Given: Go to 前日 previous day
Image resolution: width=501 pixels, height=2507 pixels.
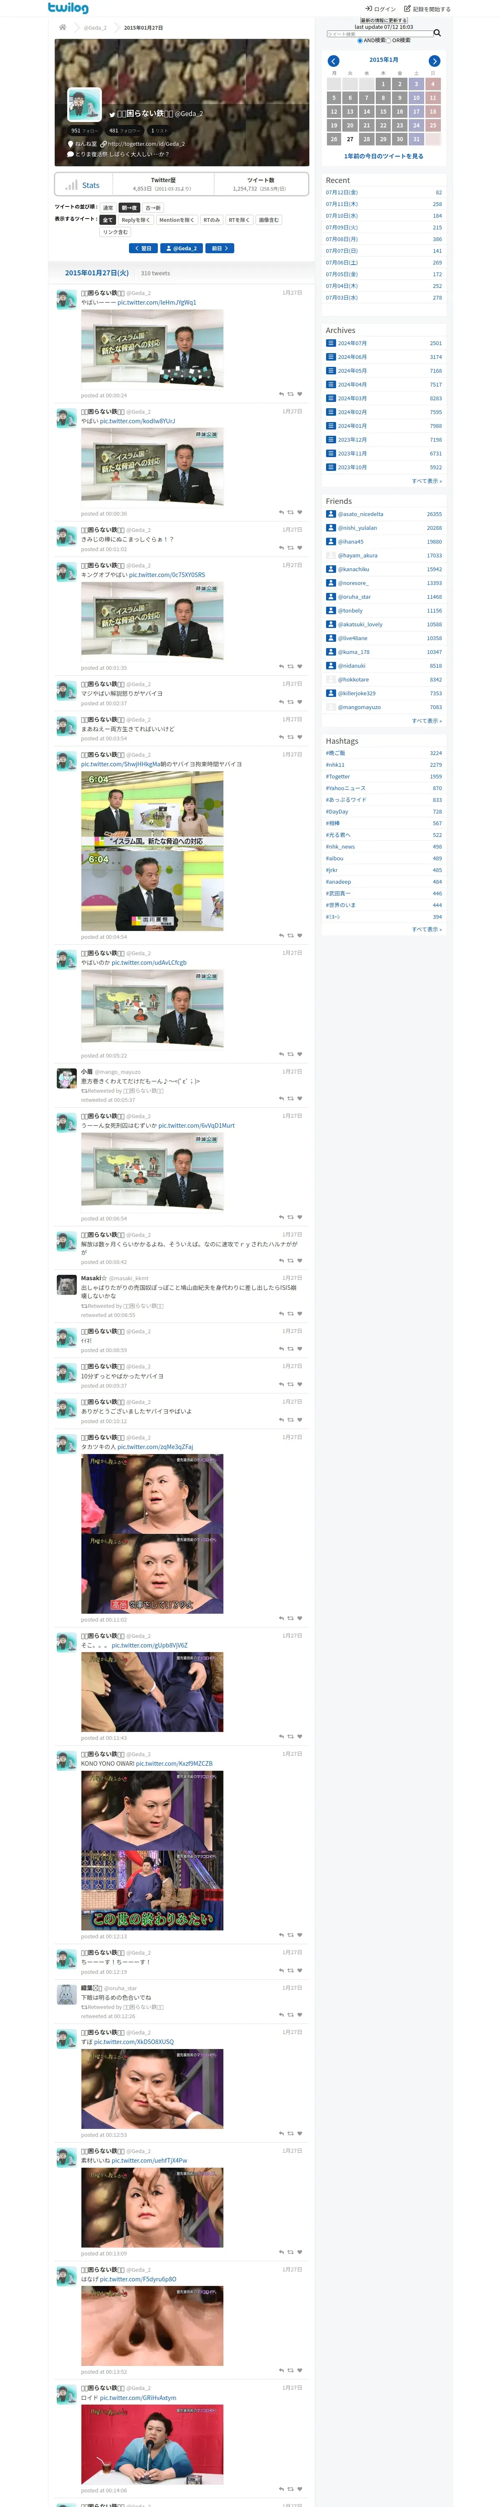Looking at the screenshot, I should [x=220, y=248].
